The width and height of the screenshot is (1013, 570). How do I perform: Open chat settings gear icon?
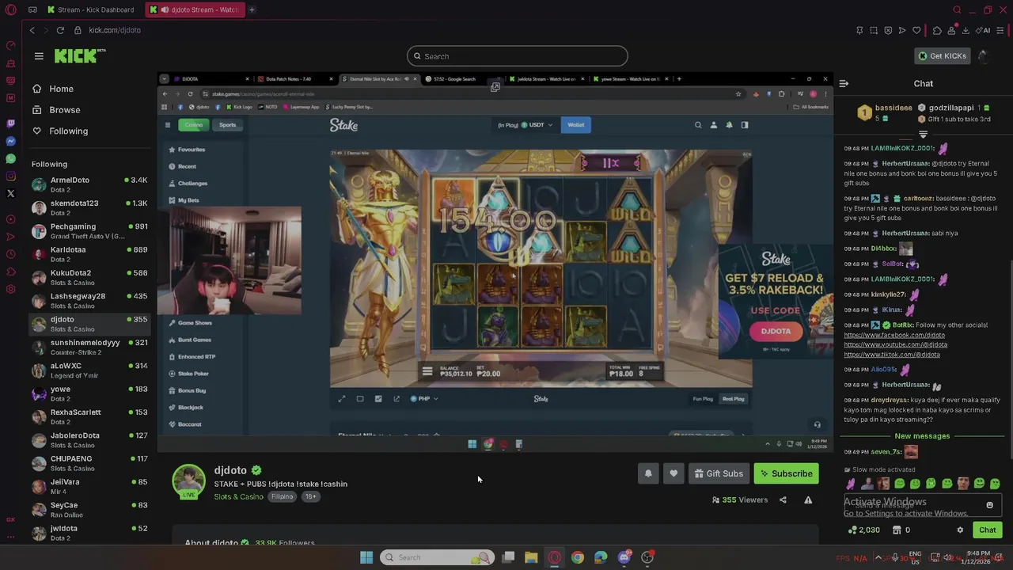(x=960, y=530)
